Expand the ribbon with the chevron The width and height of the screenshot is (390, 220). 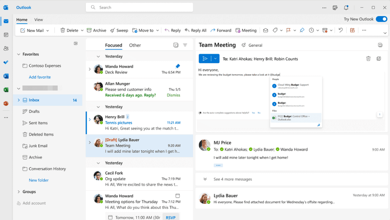point(385,33)
